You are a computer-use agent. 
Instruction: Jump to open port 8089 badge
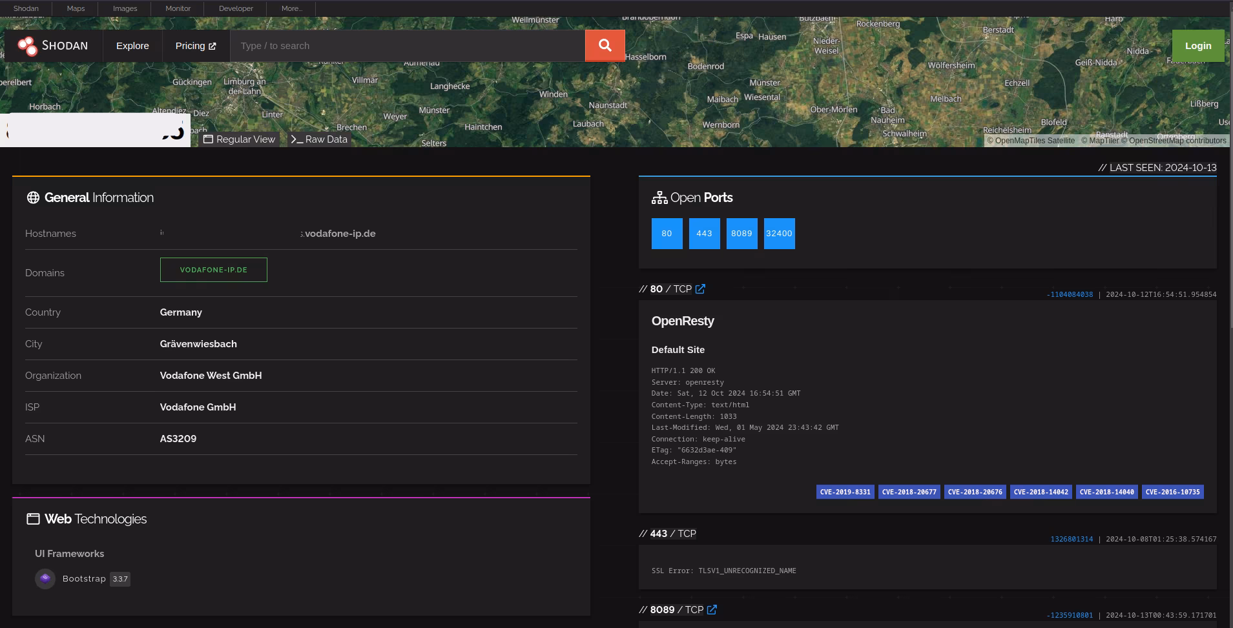click(x=741, y=234)
